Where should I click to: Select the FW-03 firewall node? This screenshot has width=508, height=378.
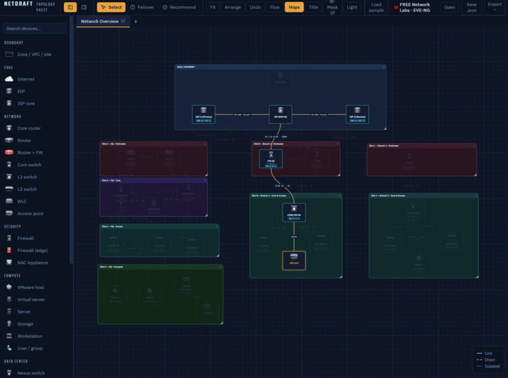[271, 159]
